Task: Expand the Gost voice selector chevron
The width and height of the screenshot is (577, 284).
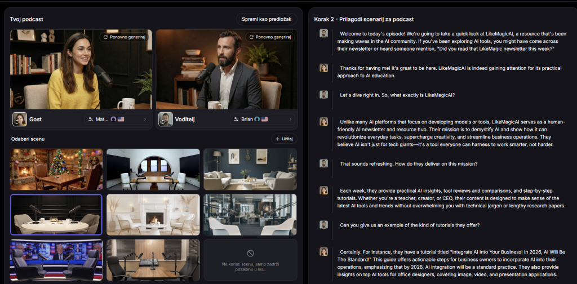Action: (146, 119)
